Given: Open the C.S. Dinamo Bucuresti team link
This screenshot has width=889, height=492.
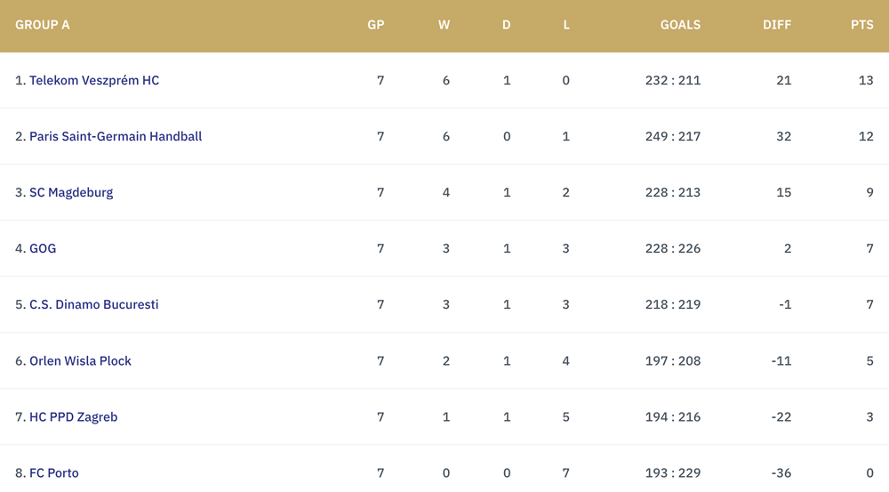Looking at the screenshot, I should (x=94, y=305).
